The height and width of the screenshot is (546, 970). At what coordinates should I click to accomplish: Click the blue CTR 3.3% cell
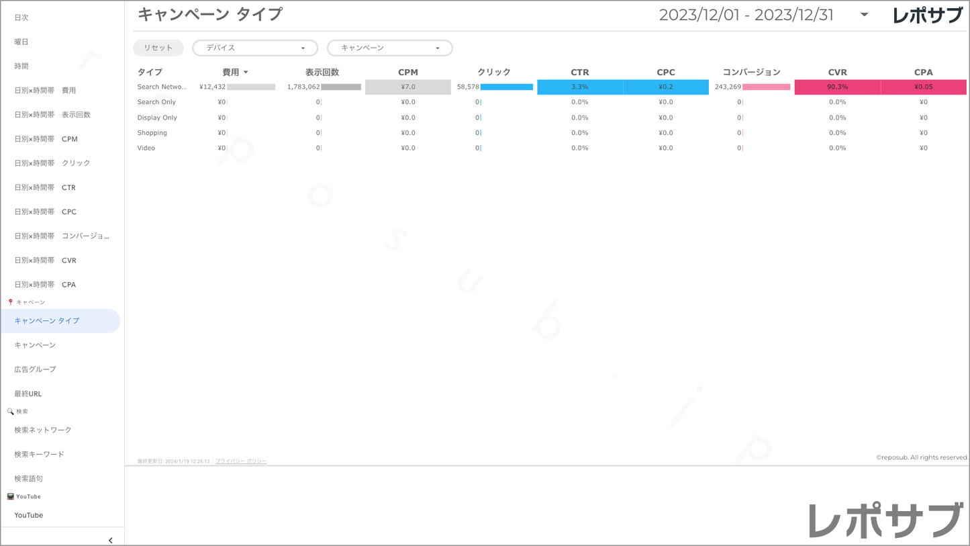pos(579,87)
